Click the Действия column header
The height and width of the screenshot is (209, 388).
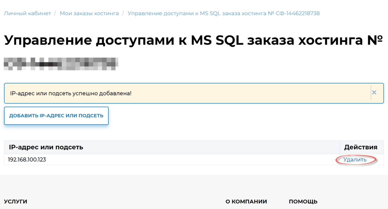[x=360, y=147]
